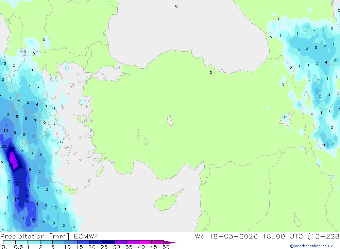Click legend tick label '40'

(141, 247)
